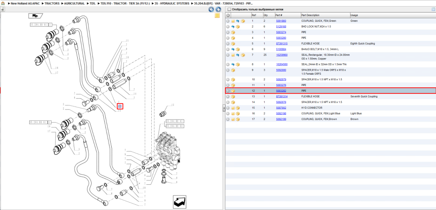Add Ref 9 spacer with its plus icon

[x=228, y=70]
